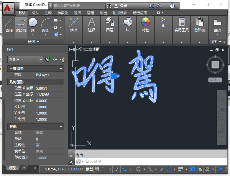This screenshot has height=176, width=230.
Task: Collapse the 其他 section
Action: click(61, 127)
